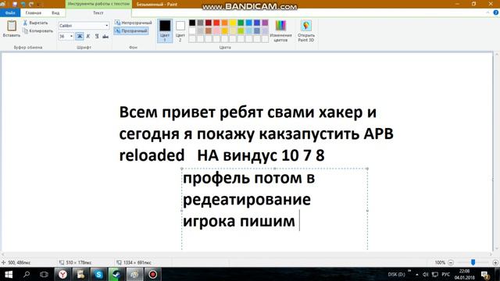
Task: Toggle underline text formatting
Action: click(97, 37)
